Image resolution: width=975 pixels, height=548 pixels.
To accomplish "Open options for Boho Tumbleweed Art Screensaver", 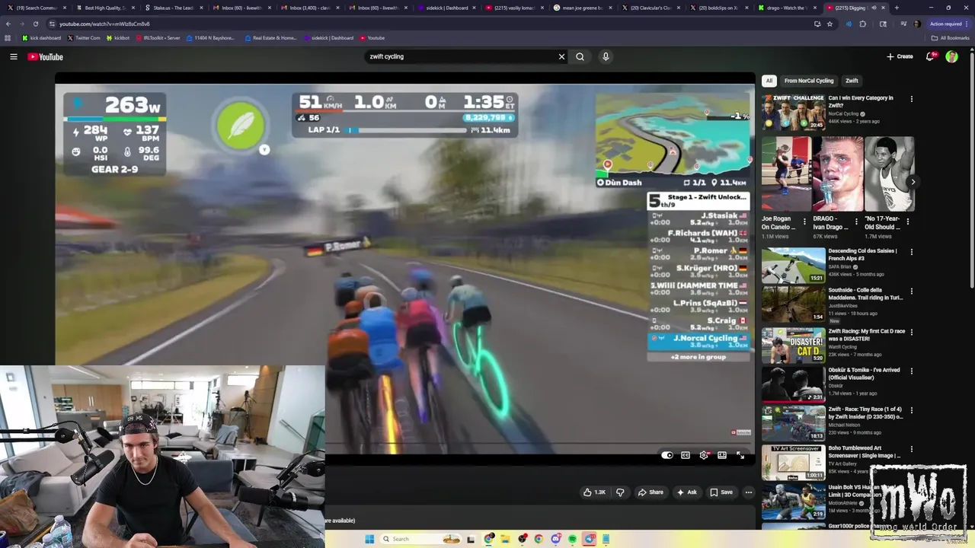I will tap(911, 449).
